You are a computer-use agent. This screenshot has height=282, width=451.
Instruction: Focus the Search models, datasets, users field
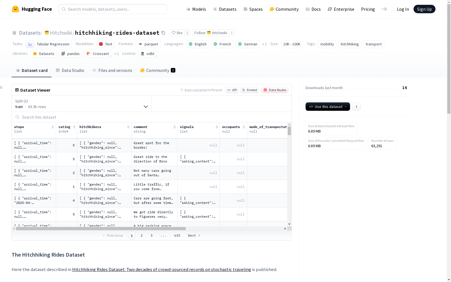click(113, 9)
